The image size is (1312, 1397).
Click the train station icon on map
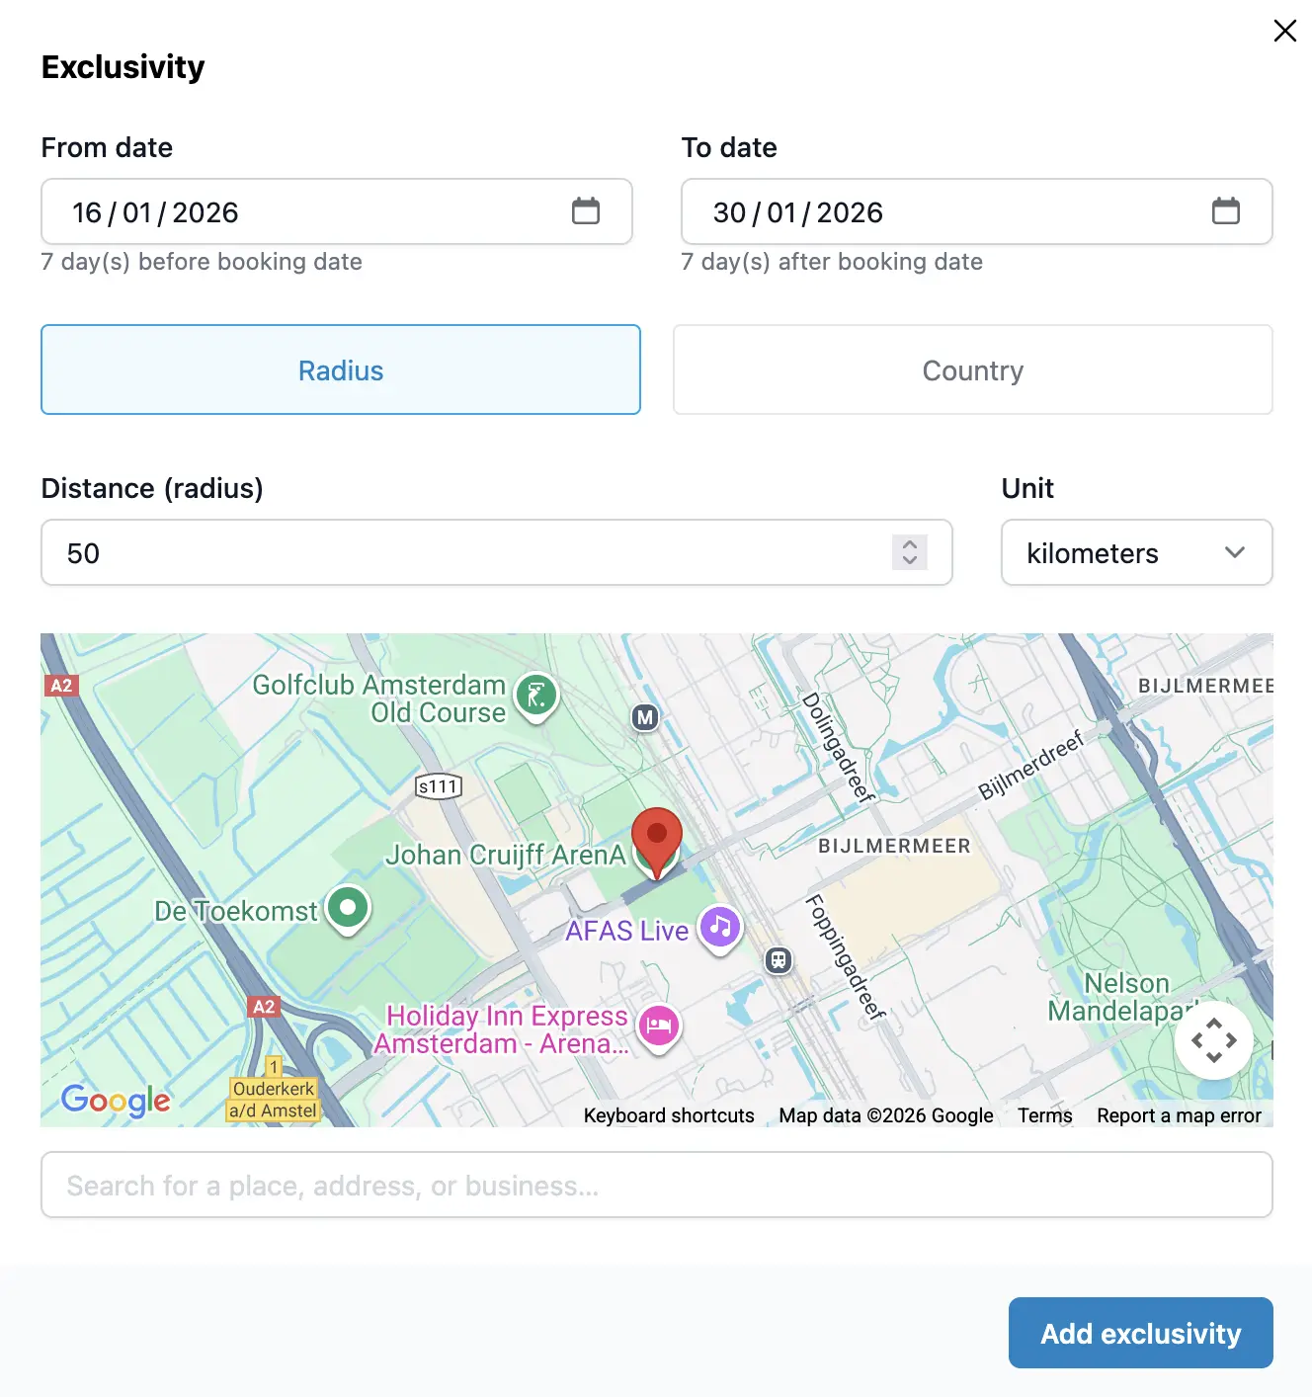click(779, 959)
